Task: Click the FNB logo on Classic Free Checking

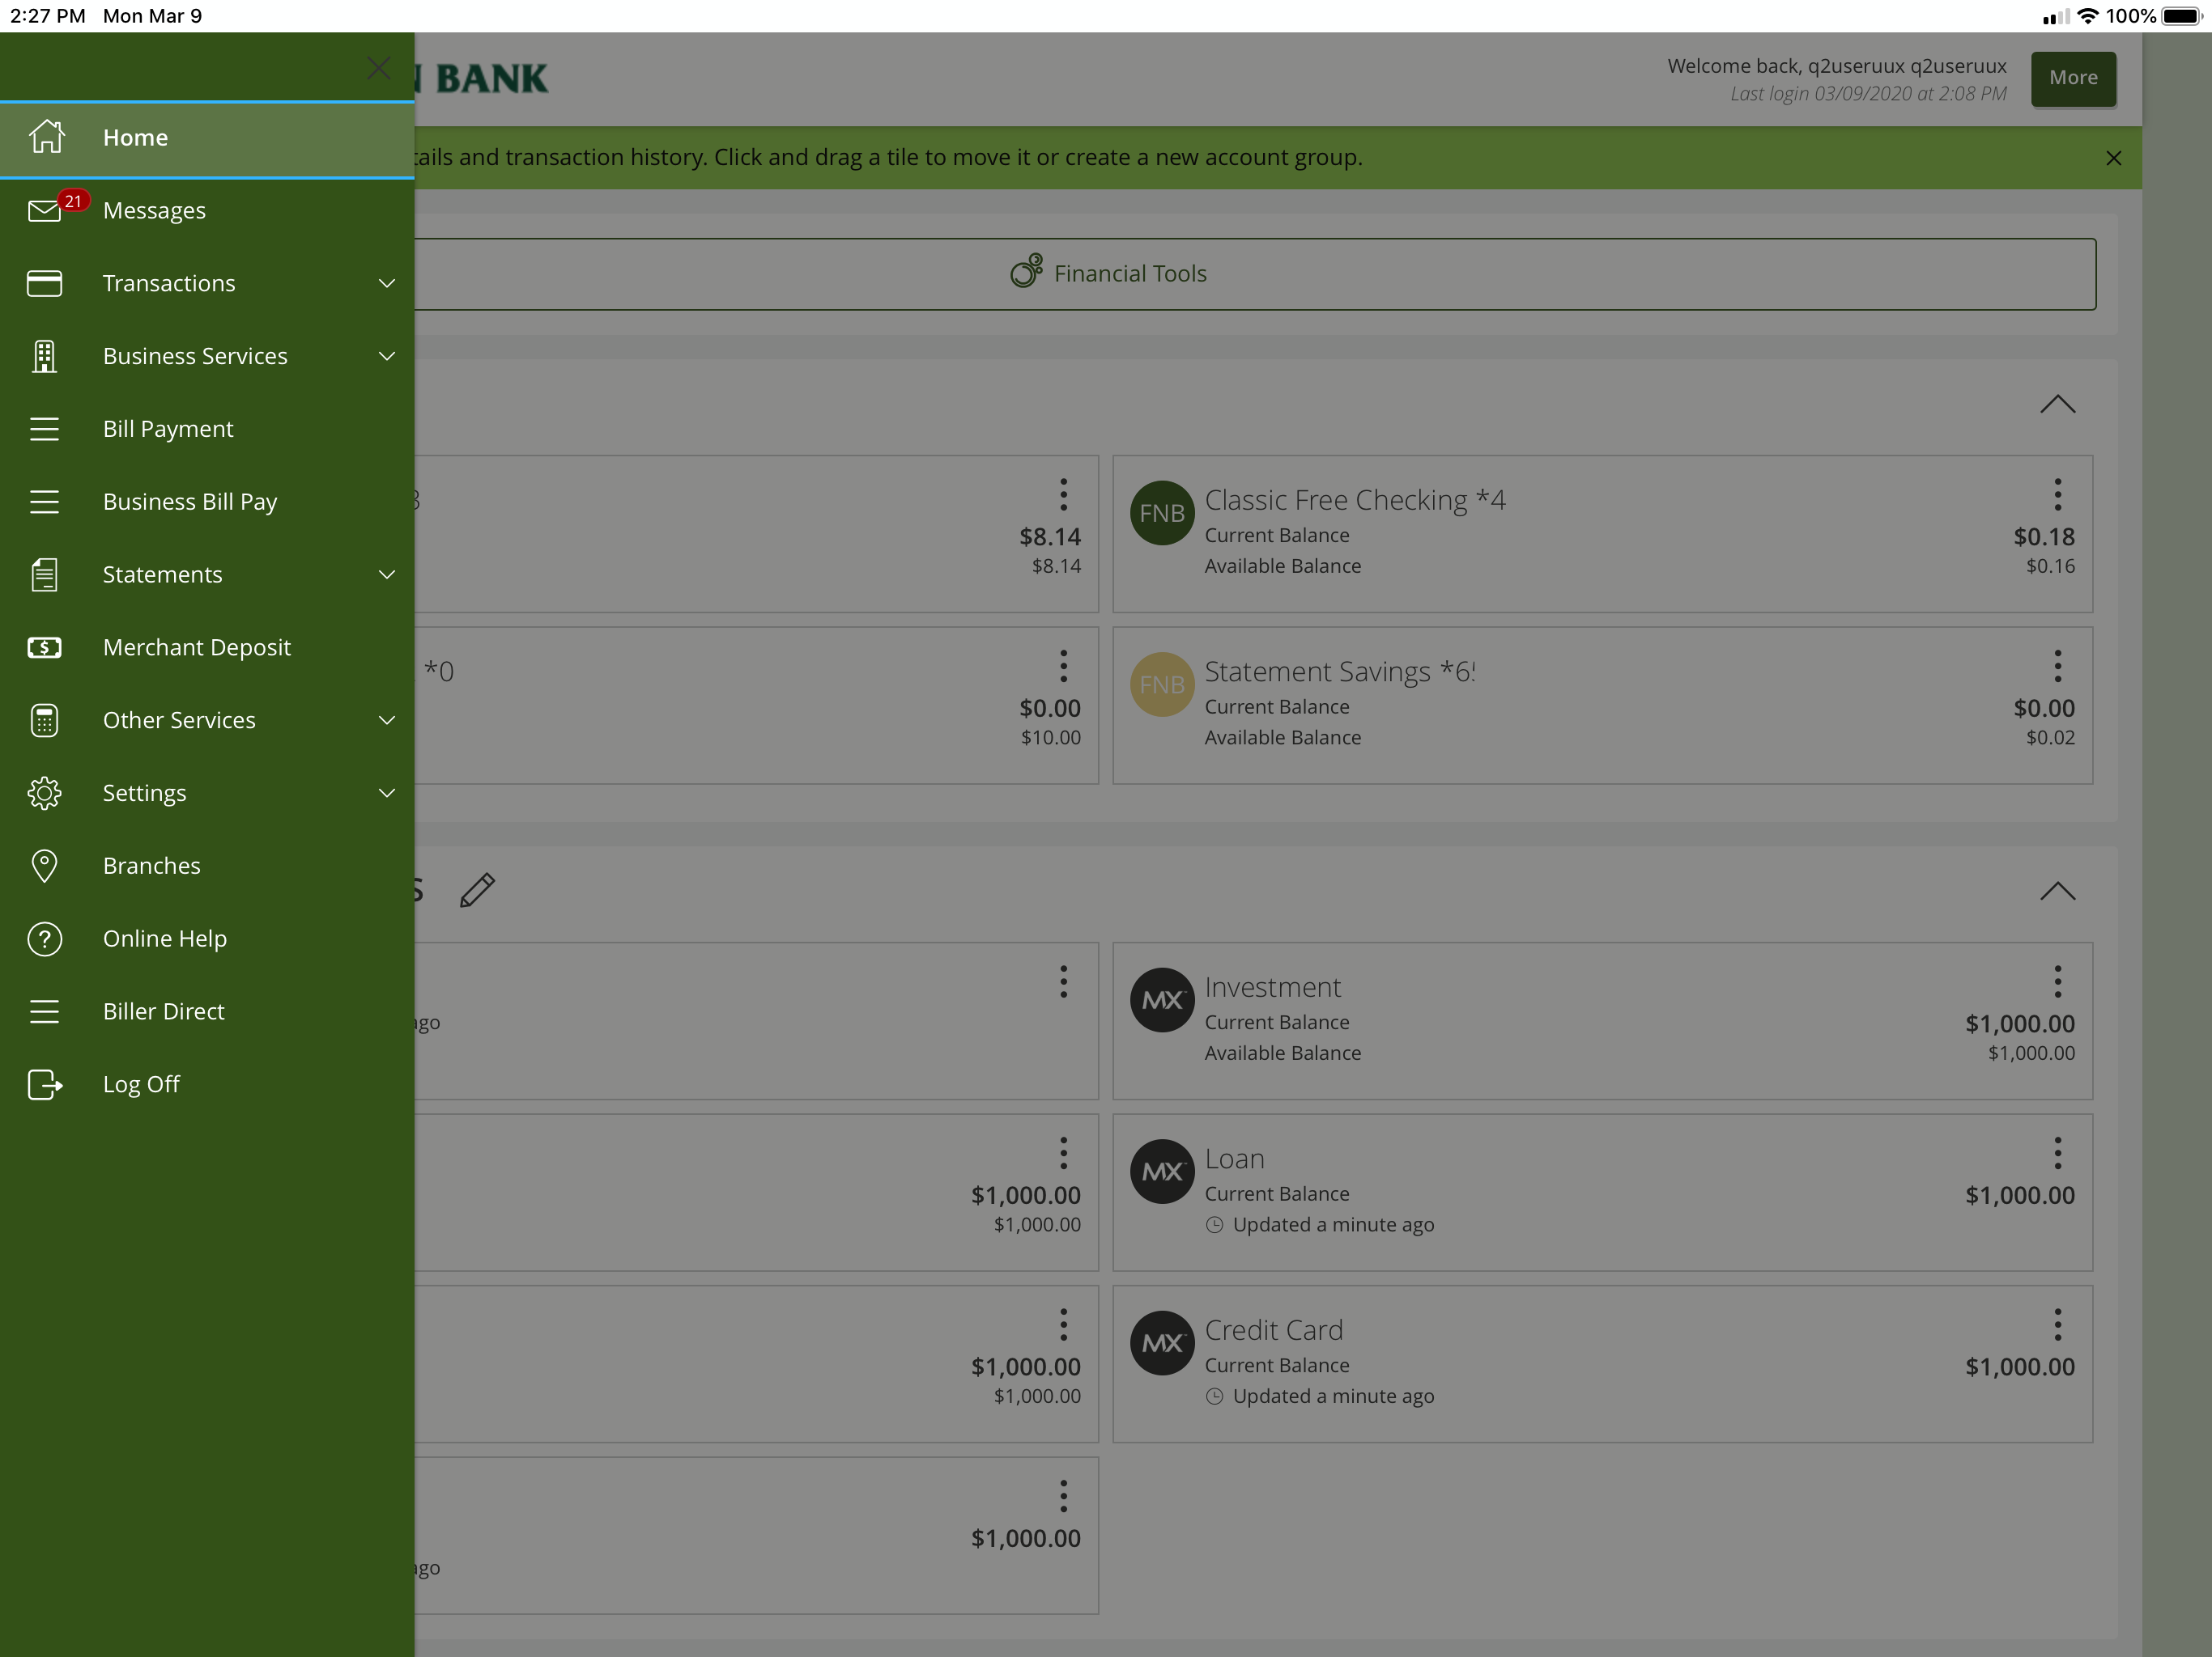Action: 1161,513
